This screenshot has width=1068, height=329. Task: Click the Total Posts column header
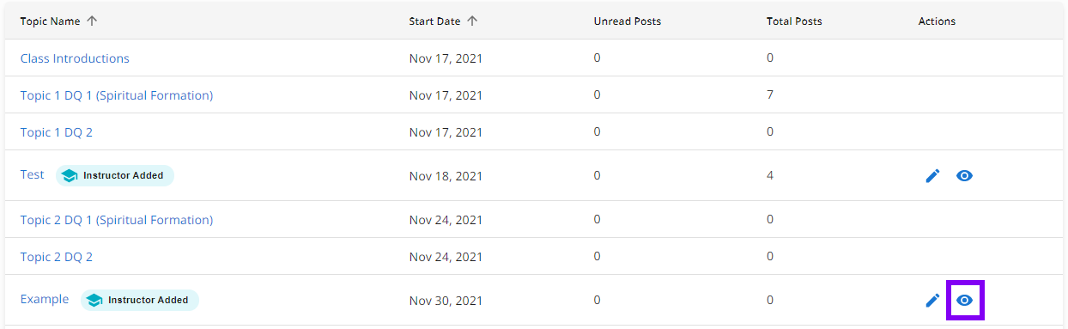coord(794,21)
